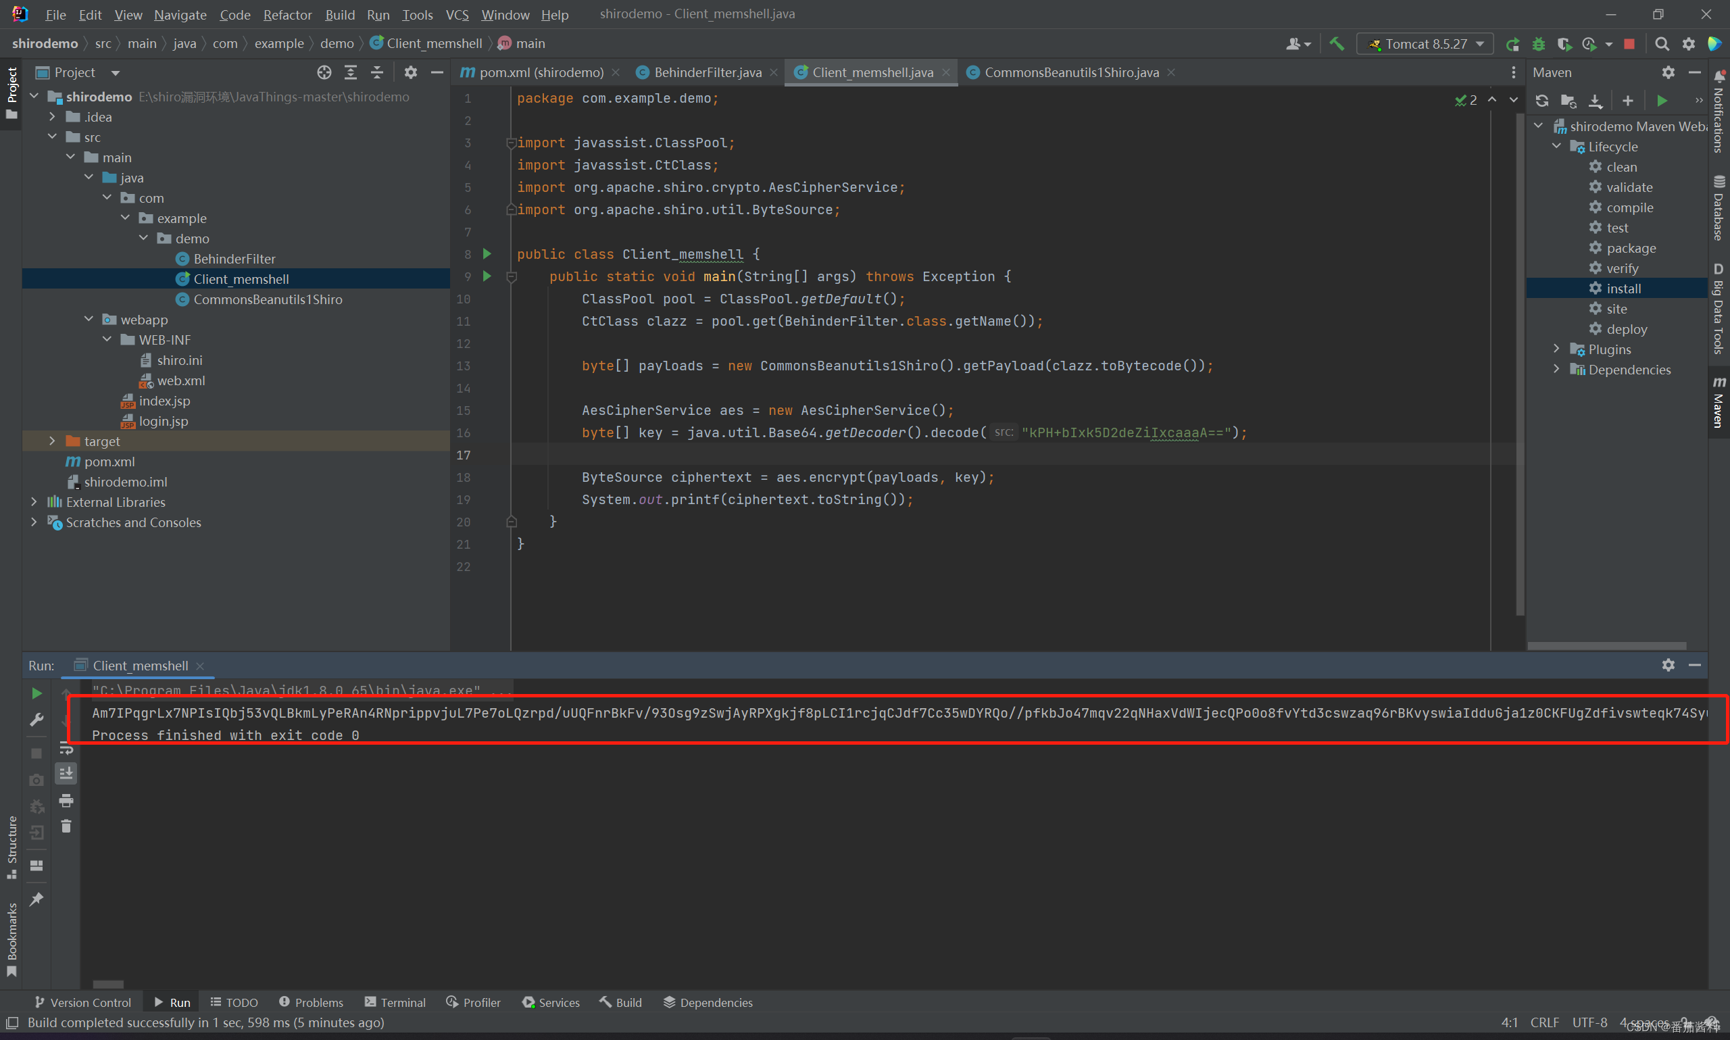Open the Refactor menu

[287, 15]
